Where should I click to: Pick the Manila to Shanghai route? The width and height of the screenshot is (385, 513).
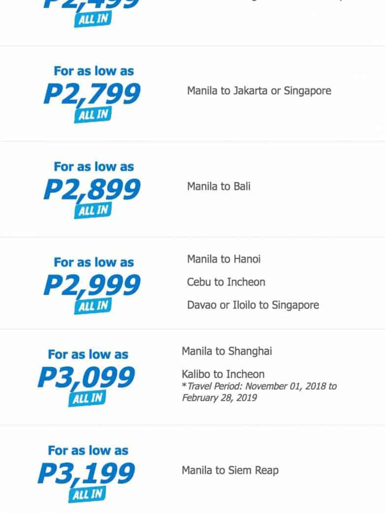coord(226,352)
